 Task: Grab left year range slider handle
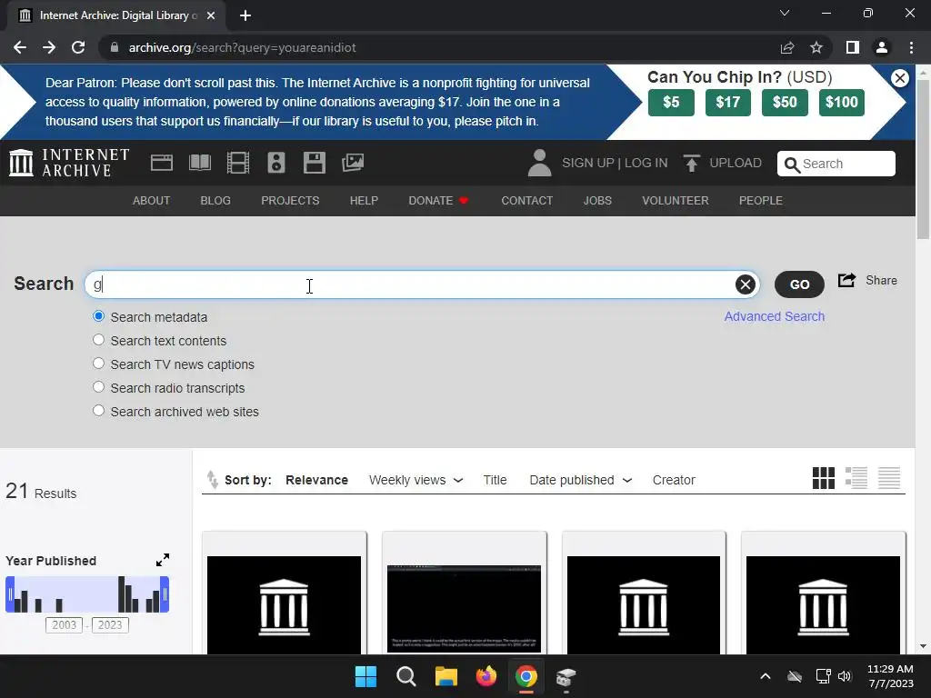coord(10,594)
